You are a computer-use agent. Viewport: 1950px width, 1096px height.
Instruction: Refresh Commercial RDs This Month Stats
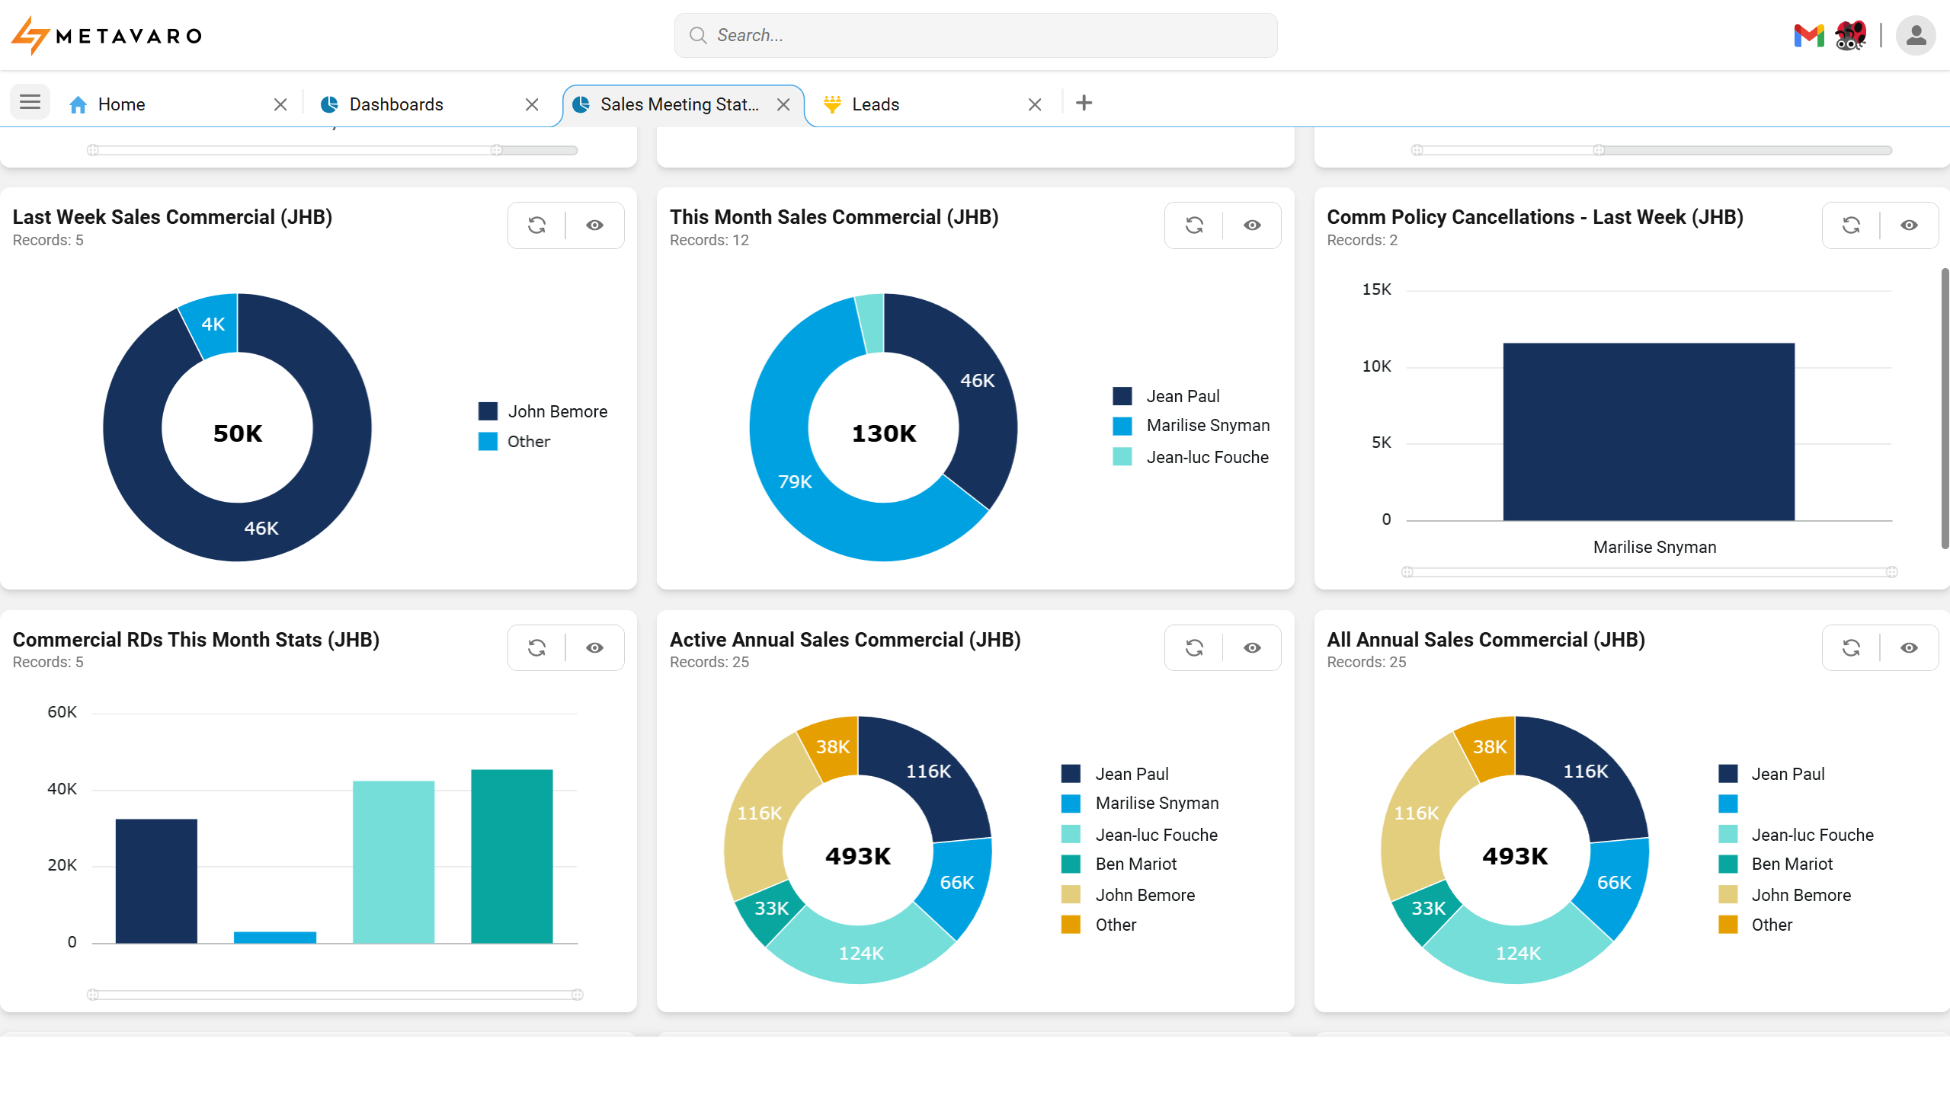coord(536,648)
